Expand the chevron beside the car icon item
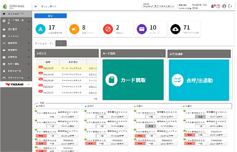The width and height of the screenshot is (237, 152). (29, 29)
